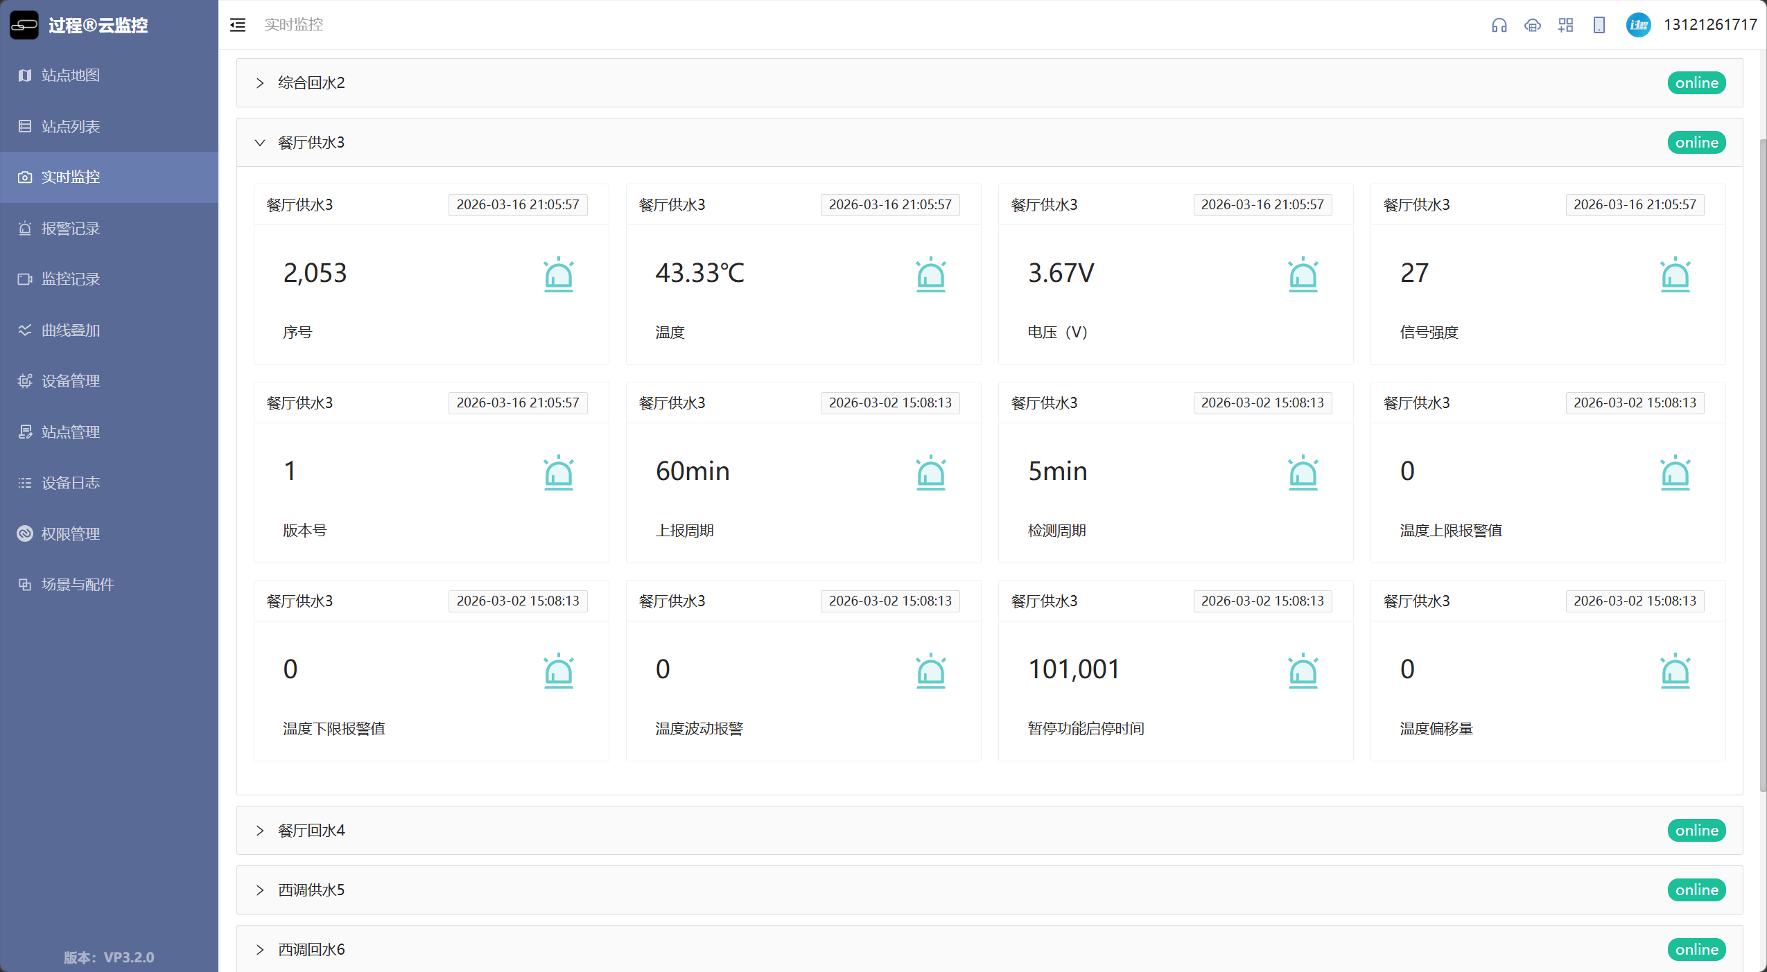Open 报警记录 in the sidebar
This screenshot has height=972, width=1767.
[71, 228]
